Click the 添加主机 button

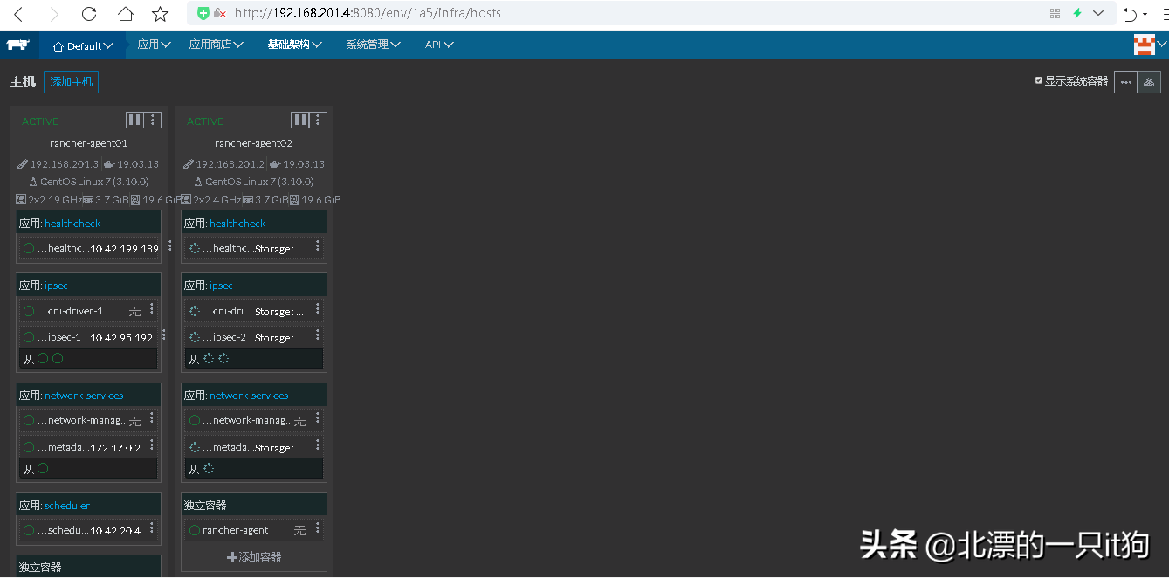[x=71, y=82]
